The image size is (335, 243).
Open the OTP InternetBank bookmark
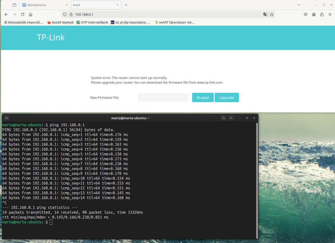click(92, 22)
